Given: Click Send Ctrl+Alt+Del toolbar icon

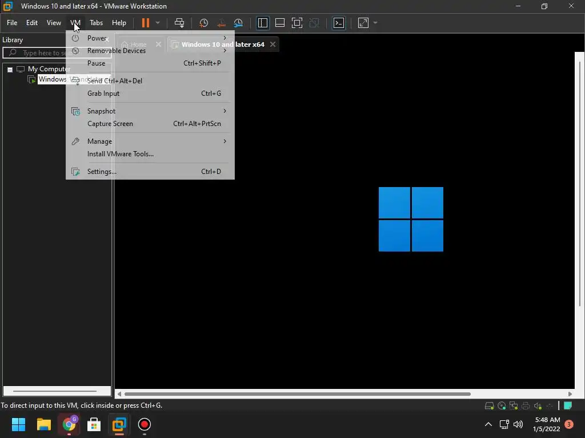Looking at the screenshot, I should (x=179, y=23).
